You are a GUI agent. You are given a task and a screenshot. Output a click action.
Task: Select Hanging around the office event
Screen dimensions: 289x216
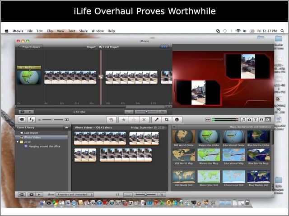44,146
